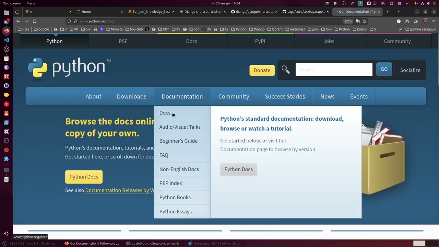Click the magnifying glass search icon
This screenshot has width=439, height=247.
click(x=286, y=70)
